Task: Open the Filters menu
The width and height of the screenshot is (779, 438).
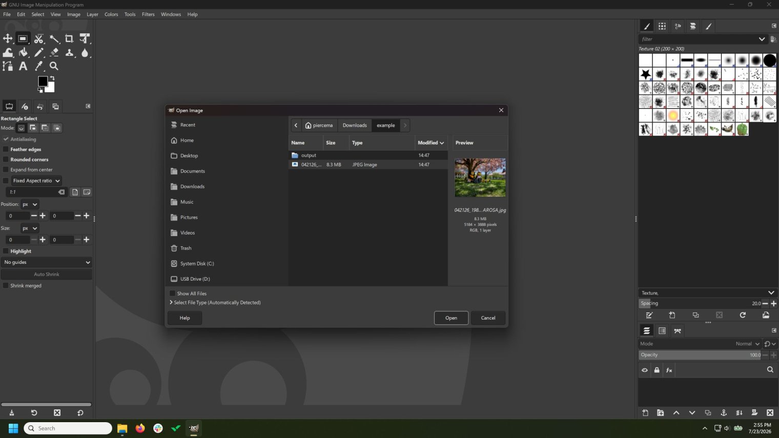Action: [148, 14]
